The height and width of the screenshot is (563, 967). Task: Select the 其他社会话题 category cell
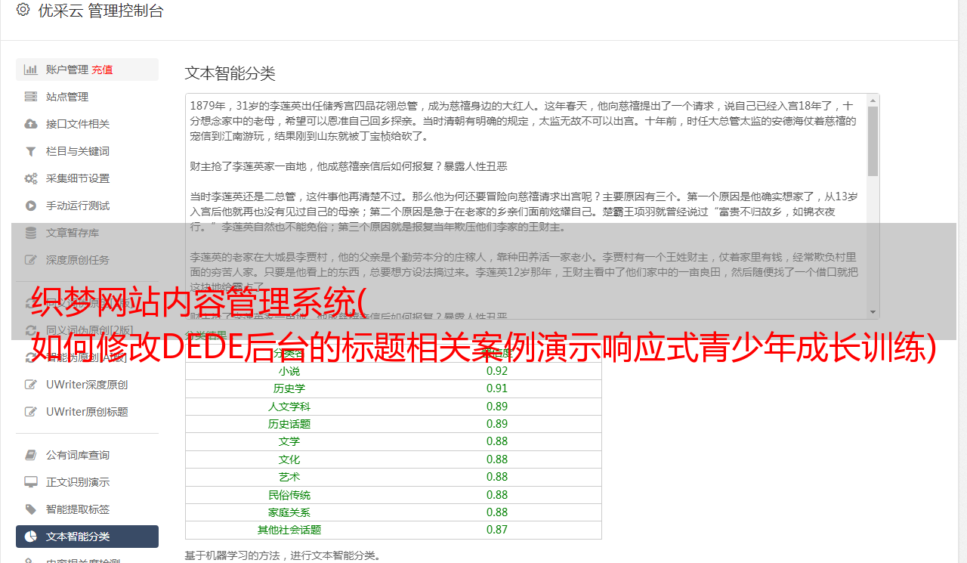[289, 530]
